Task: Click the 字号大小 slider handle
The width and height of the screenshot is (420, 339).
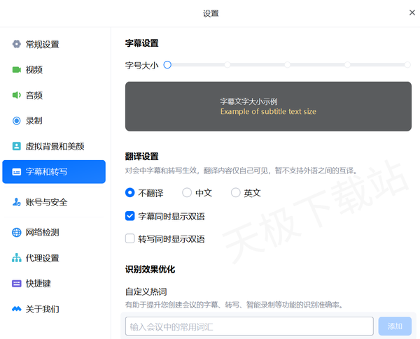Action: click(x=167, y=65)
